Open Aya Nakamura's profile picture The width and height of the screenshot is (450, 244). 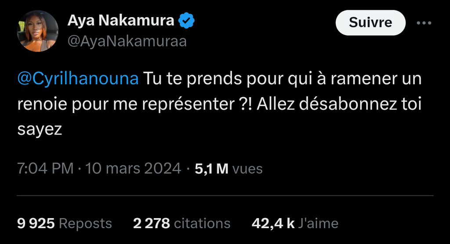(37, 31)
